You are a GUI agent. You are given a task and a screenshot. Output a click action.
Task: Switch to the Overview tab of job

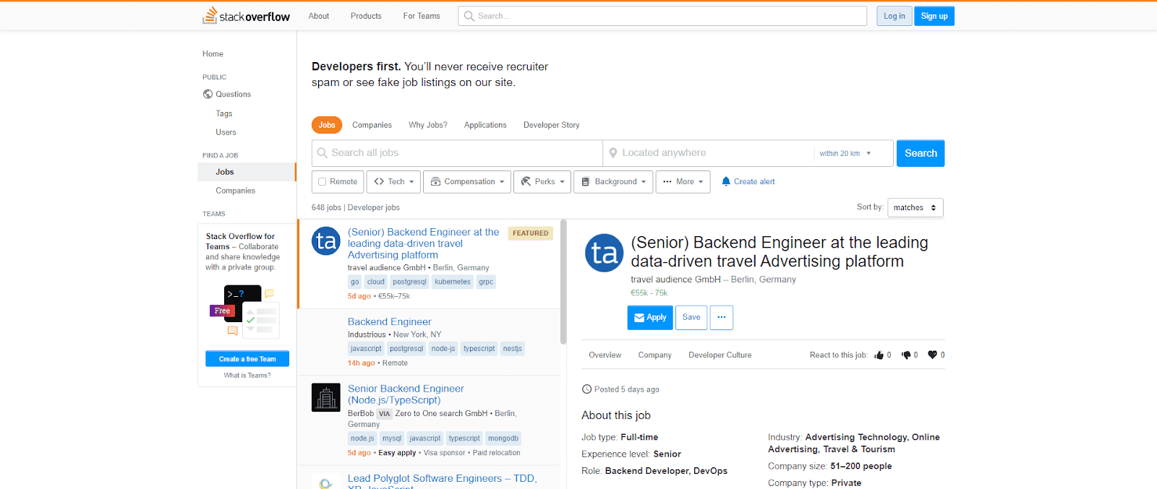click(605, 355)
